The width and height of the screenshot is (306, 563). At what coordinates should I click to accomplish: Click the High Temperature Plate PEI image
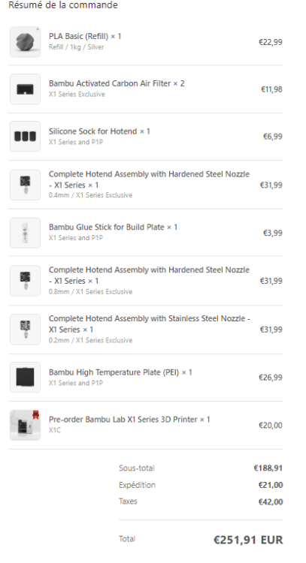coord(25,378)
